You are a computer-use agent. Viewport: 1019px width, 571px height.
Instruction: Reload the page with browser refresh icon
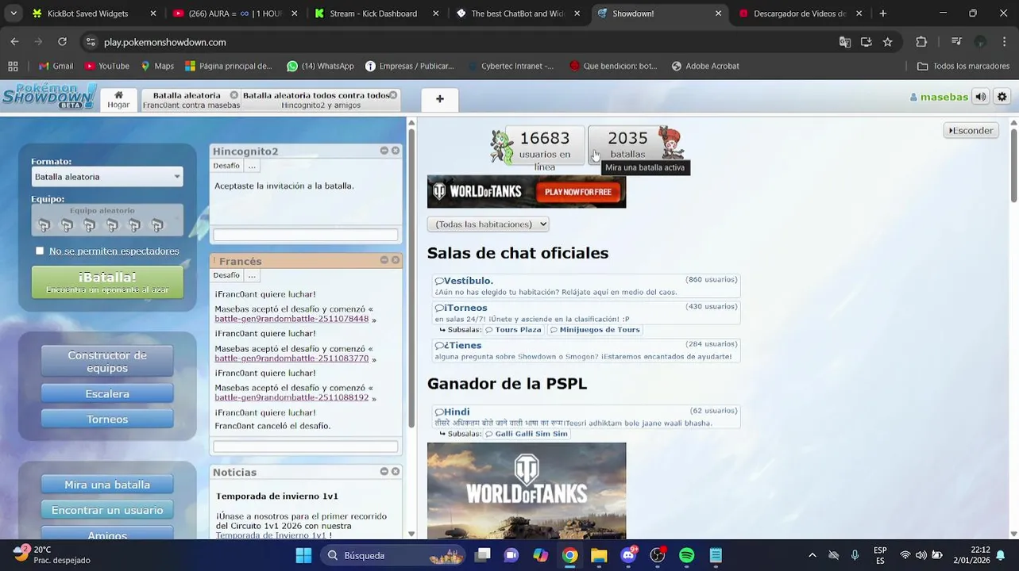coord(62,42)
